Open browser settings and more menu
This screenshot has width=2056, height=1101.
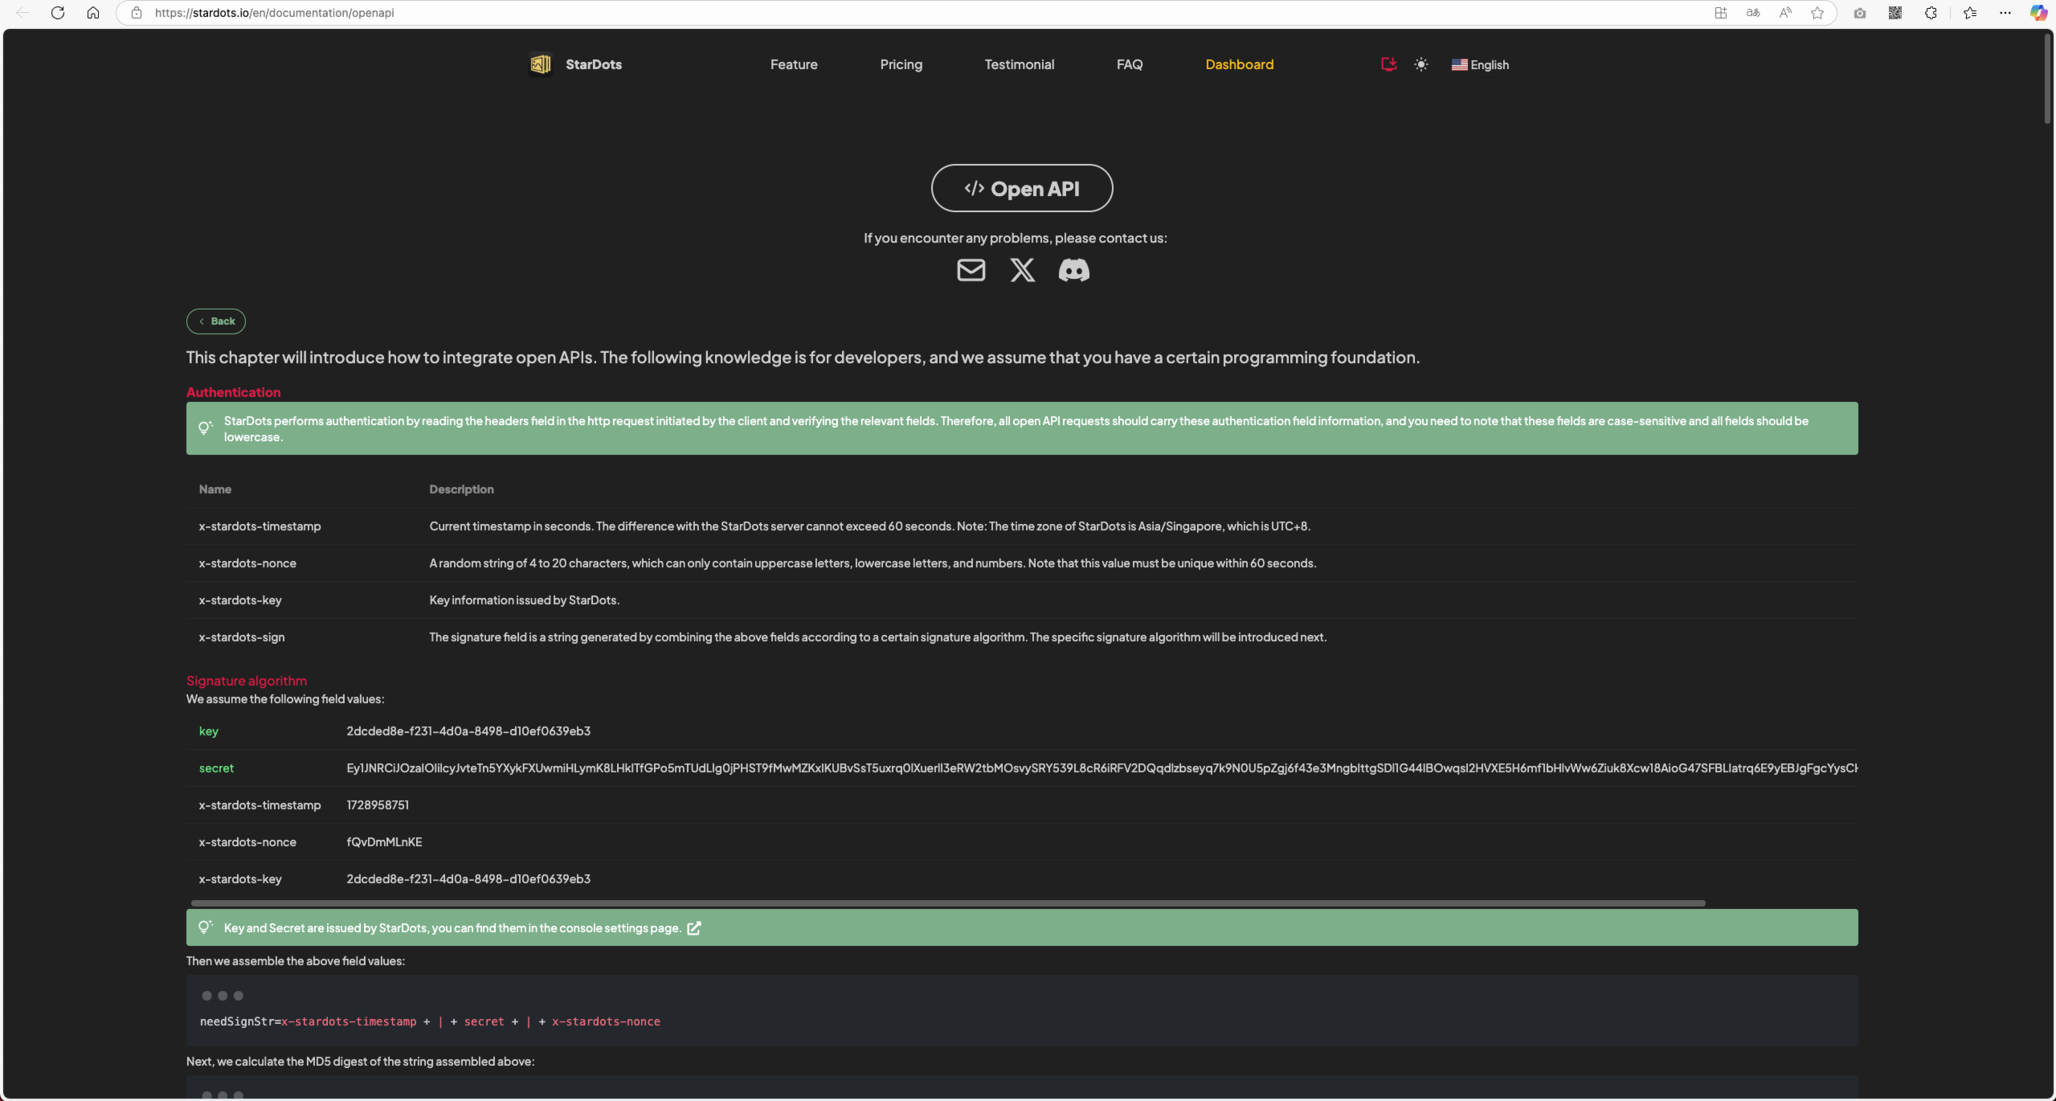[x=2005, y=13]
